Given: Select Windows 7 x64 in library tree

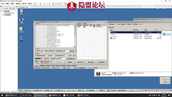Looking at the screenshot, I should [10, 13].
